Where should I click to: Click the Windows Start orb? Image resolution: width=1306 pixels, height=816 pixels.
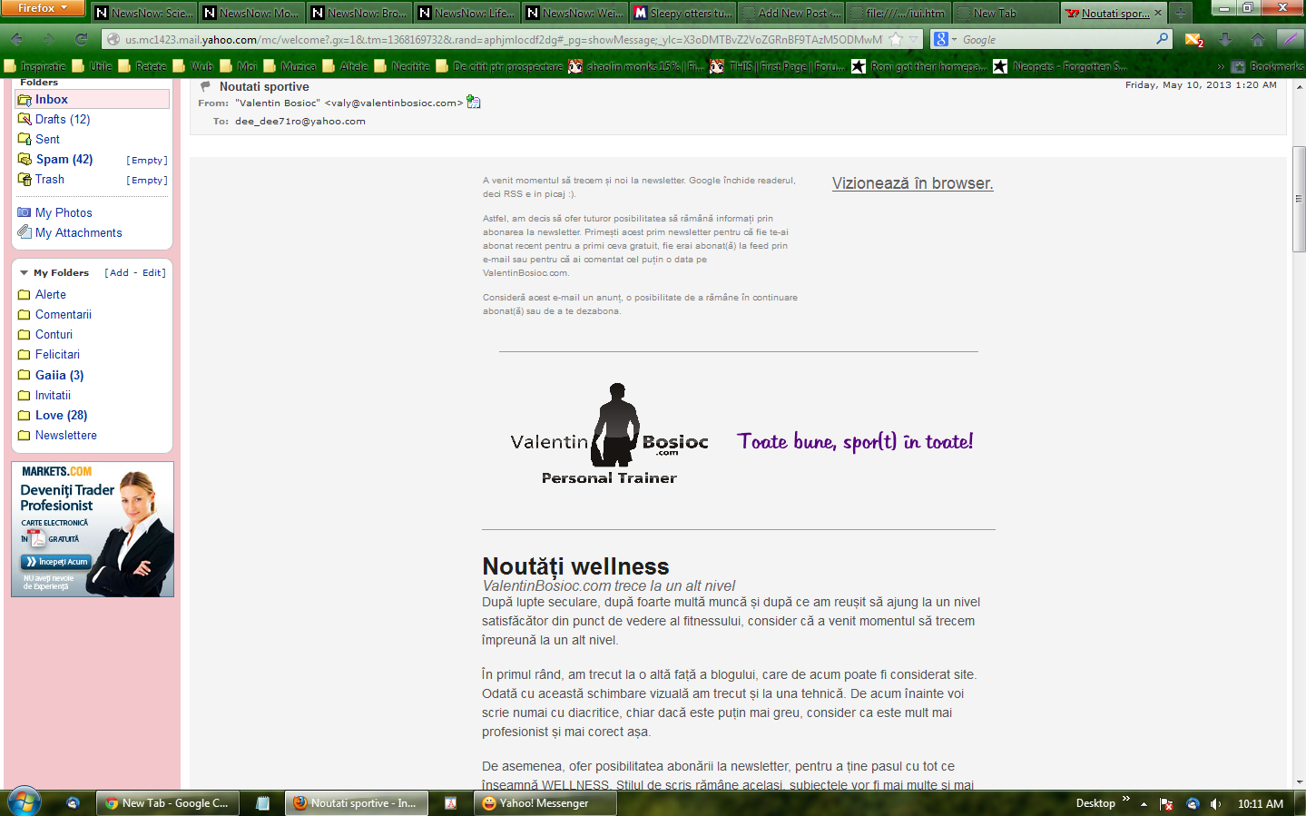pos(24,802)
